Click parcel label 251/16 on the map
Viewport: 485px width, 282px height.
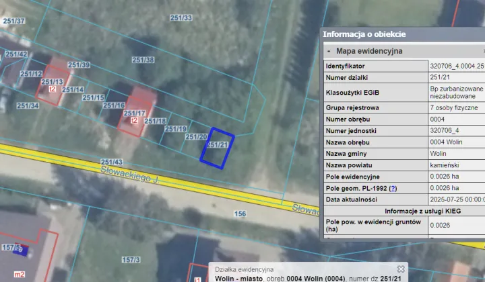(114, 105)
